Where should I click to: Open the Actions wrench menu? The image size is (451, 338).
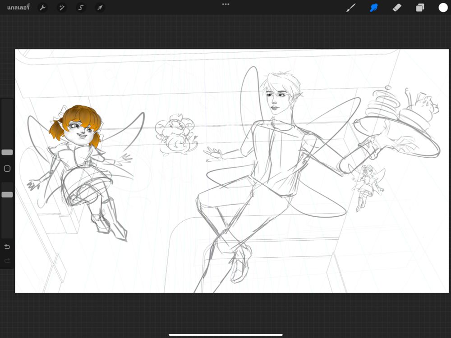coord(42,8)
